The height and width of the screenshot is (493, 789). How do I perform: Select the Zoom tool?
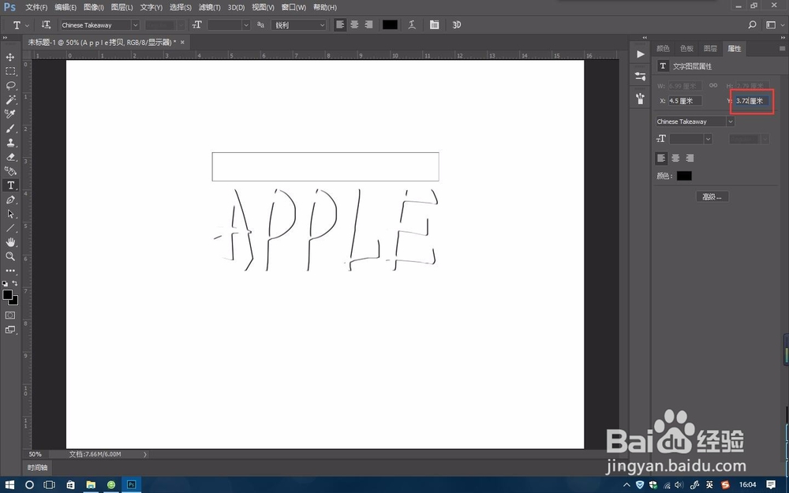coord(10,256)
